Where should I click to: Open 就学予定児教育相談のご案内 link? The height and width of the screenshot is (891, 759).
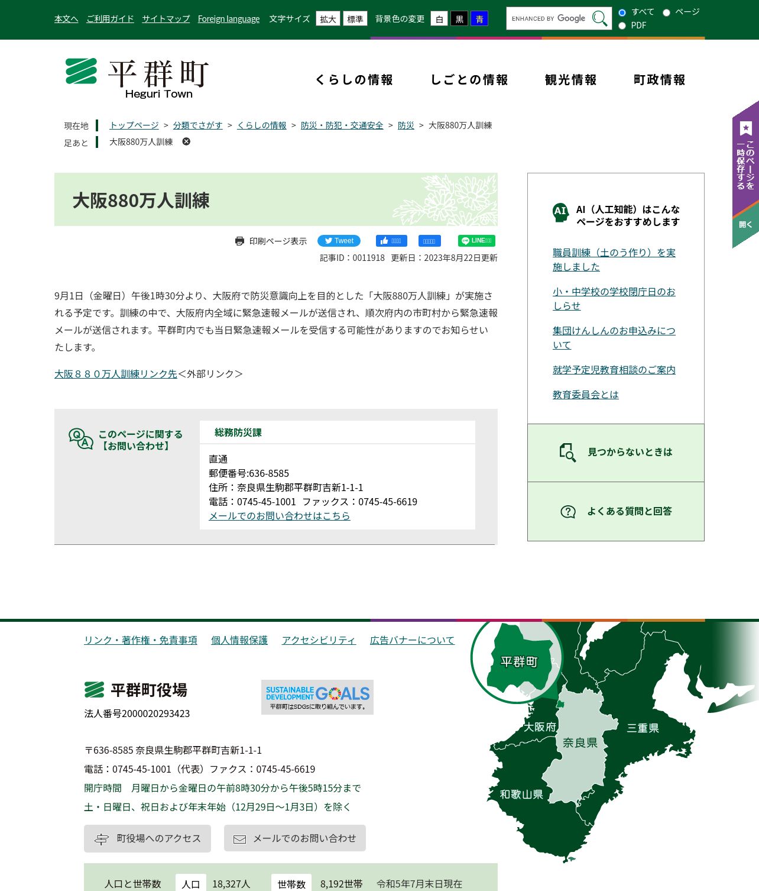(x=614, y=370)
